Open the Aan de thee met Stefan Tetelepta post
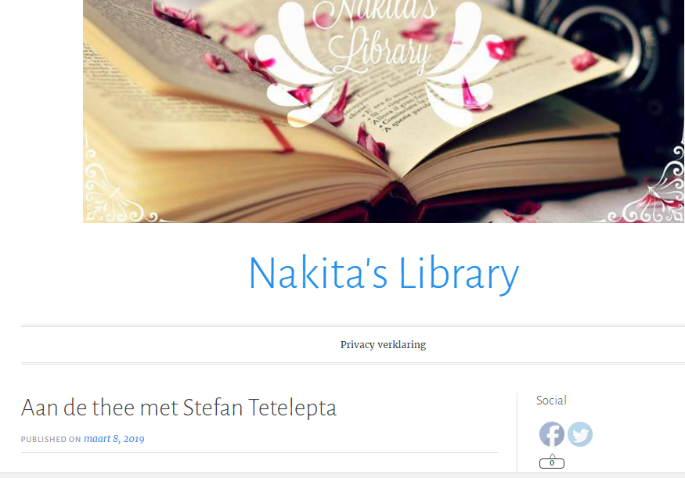The height and width of the screenshot is (478, 685). coord(178,408)
